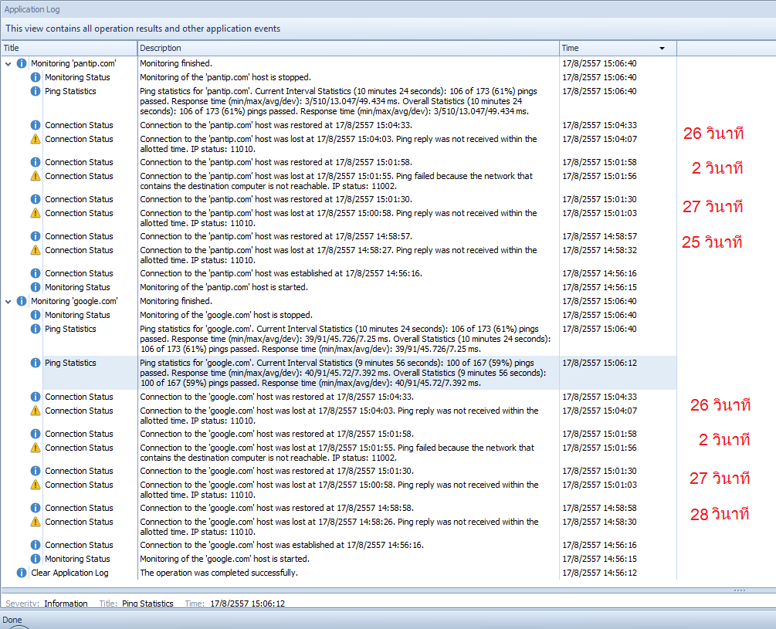Viewport: 776px width, 629px height.
Task: Click warning icon for pantip.com lost at 15:00:58
Action: [x=36, y=213]
